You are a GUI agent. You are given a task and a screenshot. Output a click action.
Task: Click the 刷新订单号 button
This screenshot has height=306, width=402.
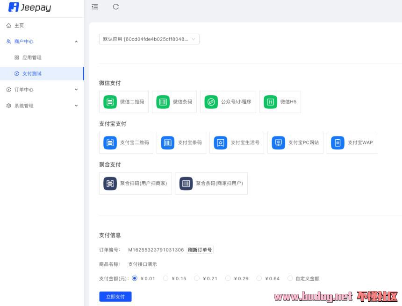pyautogui.click(x=200, y=249)
